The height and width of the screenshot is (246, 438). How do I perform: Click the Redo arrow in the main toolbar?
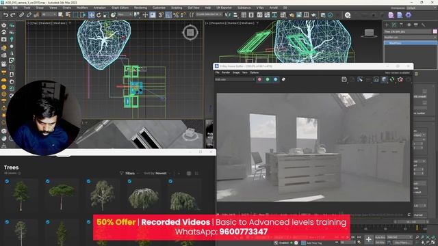point(12,15)
